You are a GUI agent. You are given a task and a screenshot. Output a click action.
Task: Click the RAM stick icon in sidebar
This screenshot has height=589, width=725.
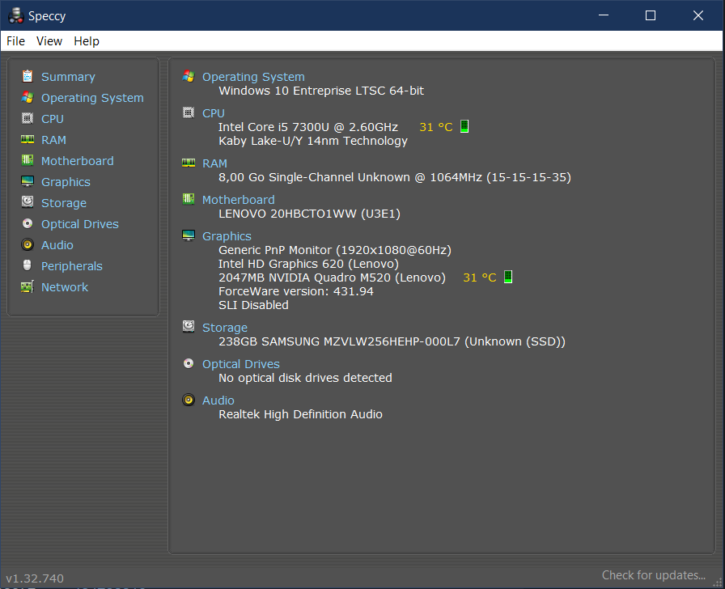[x=28, y=139]
